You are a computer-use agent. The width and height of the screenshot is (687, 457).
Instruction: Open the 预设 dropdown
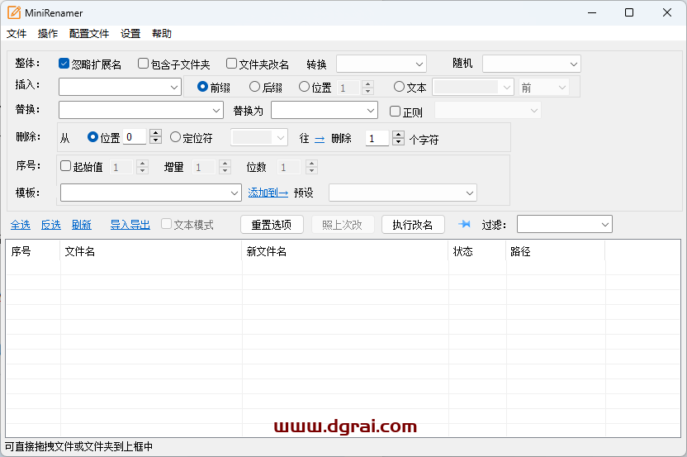tap(403, 193)
